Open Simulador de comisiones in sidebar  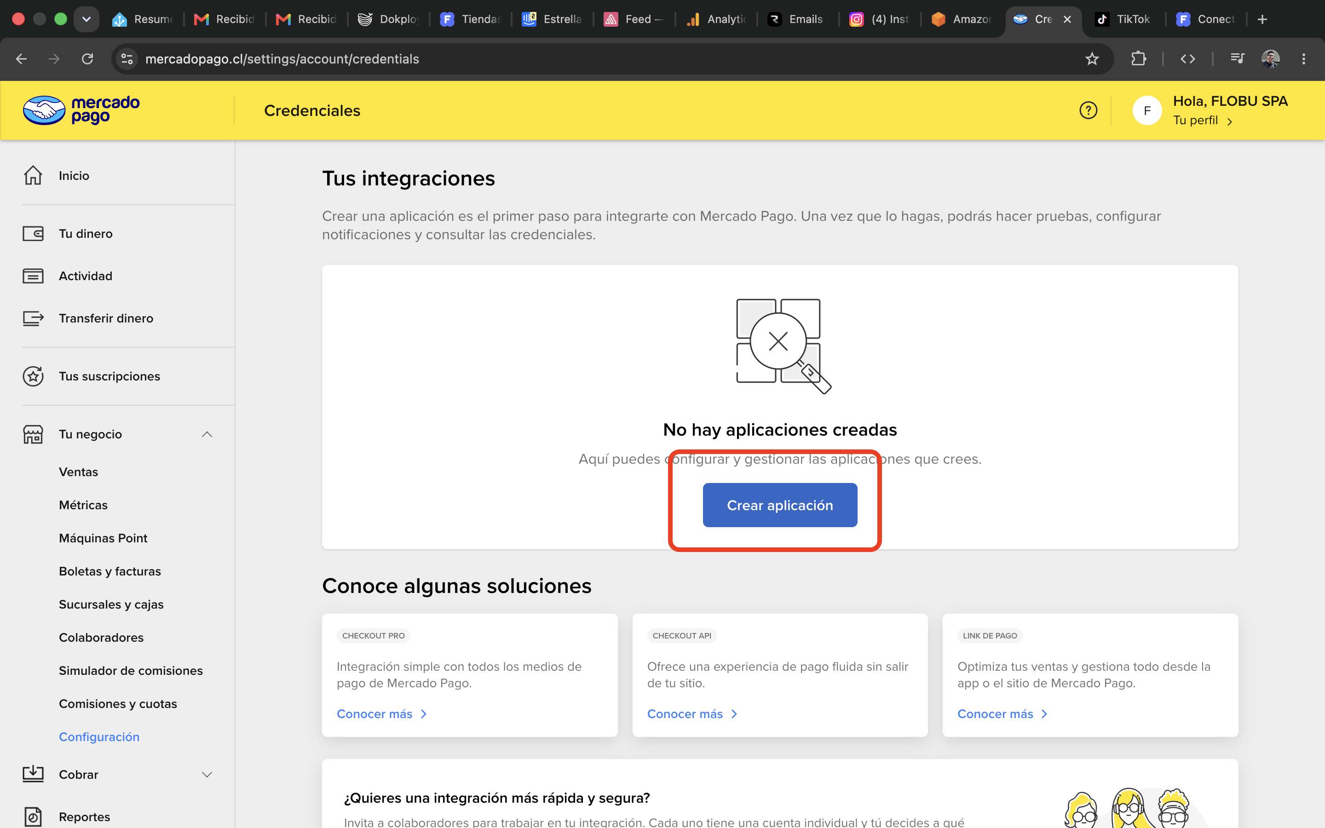click(131, 671)
